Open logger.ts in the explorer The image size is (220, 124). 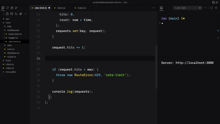(x=13, y=38)
